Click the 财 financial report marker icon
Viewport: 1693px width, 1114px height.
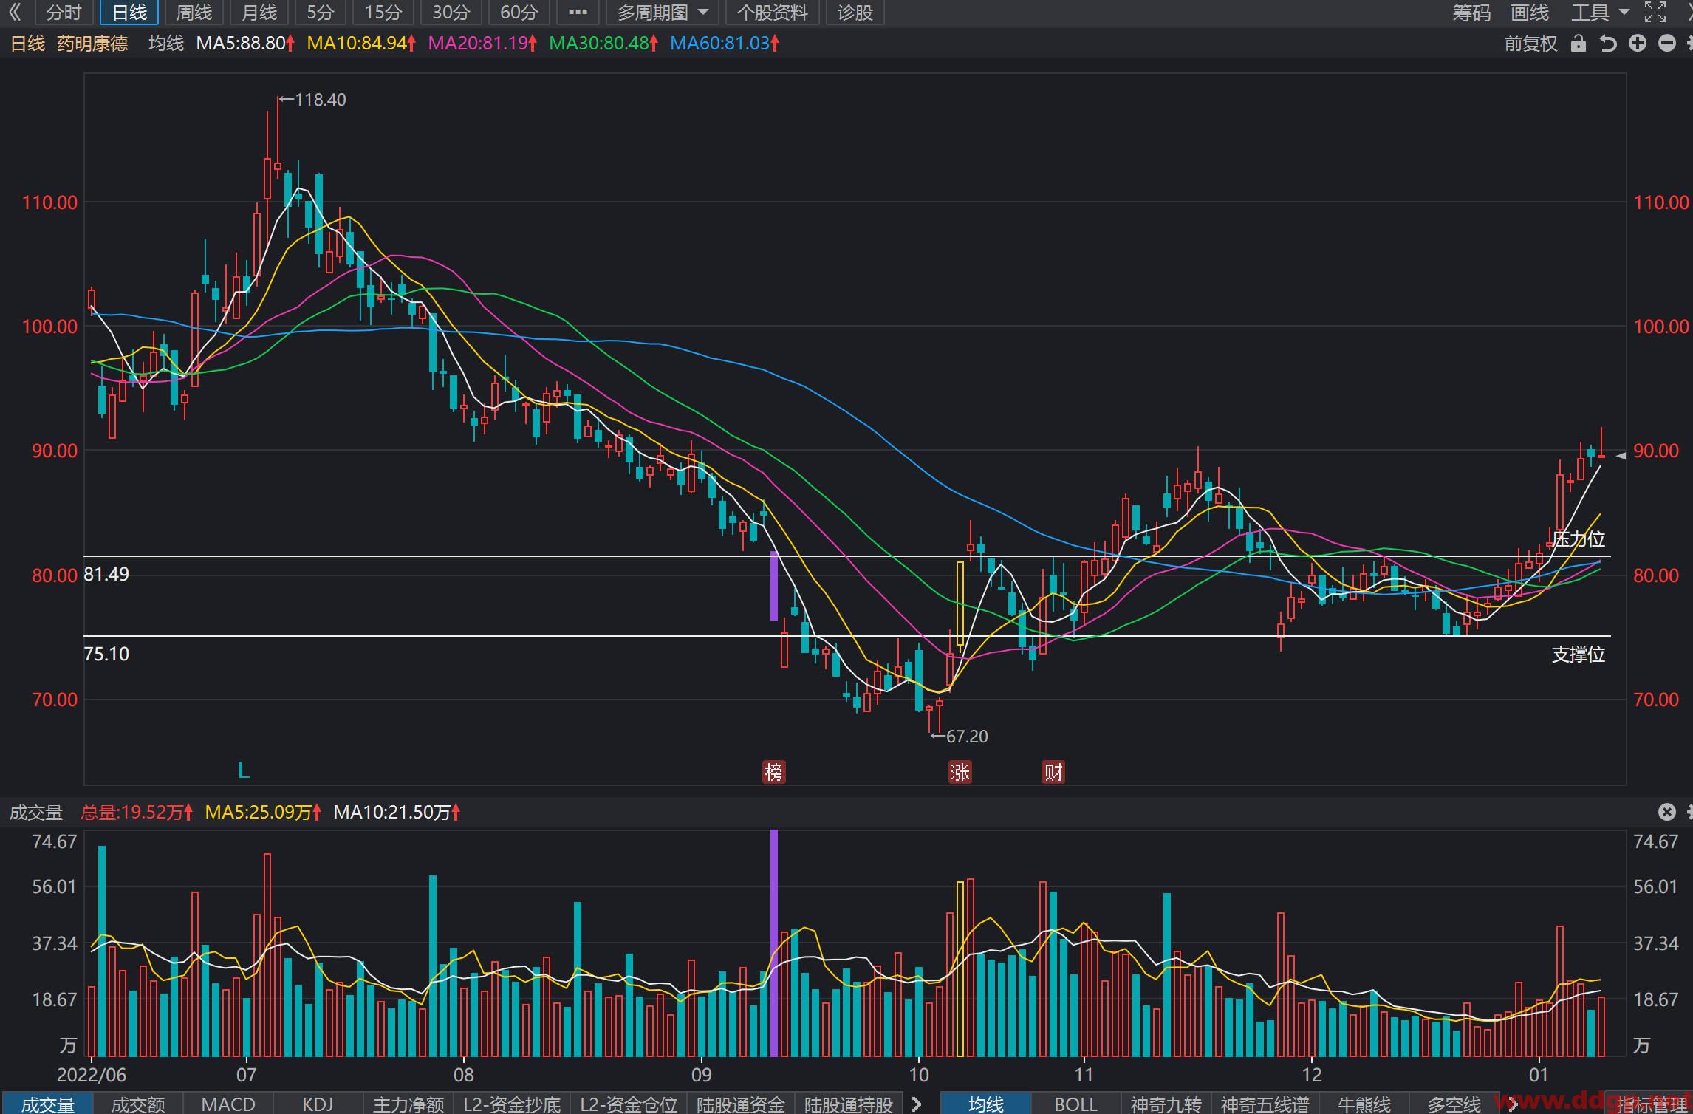click(1053, 772)
